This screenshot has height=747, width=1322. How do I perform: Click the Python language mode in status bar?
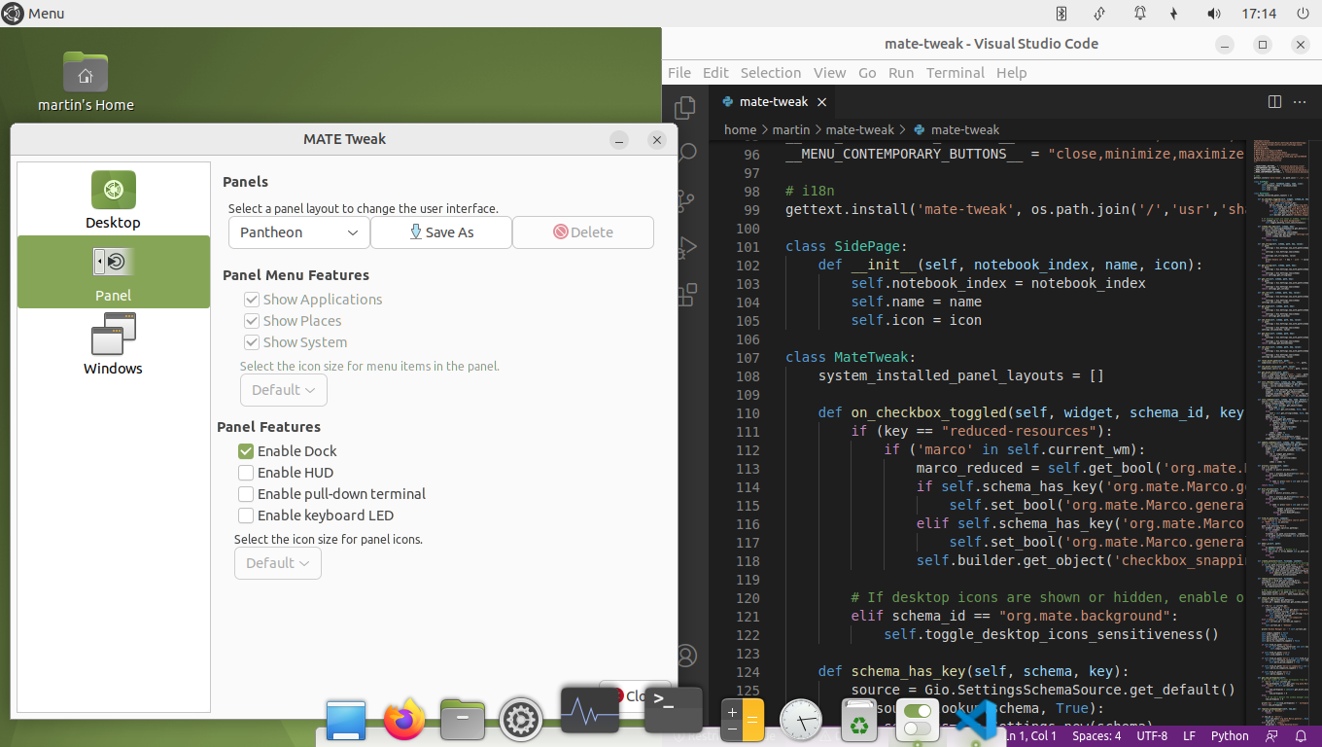coord(1230,736)
